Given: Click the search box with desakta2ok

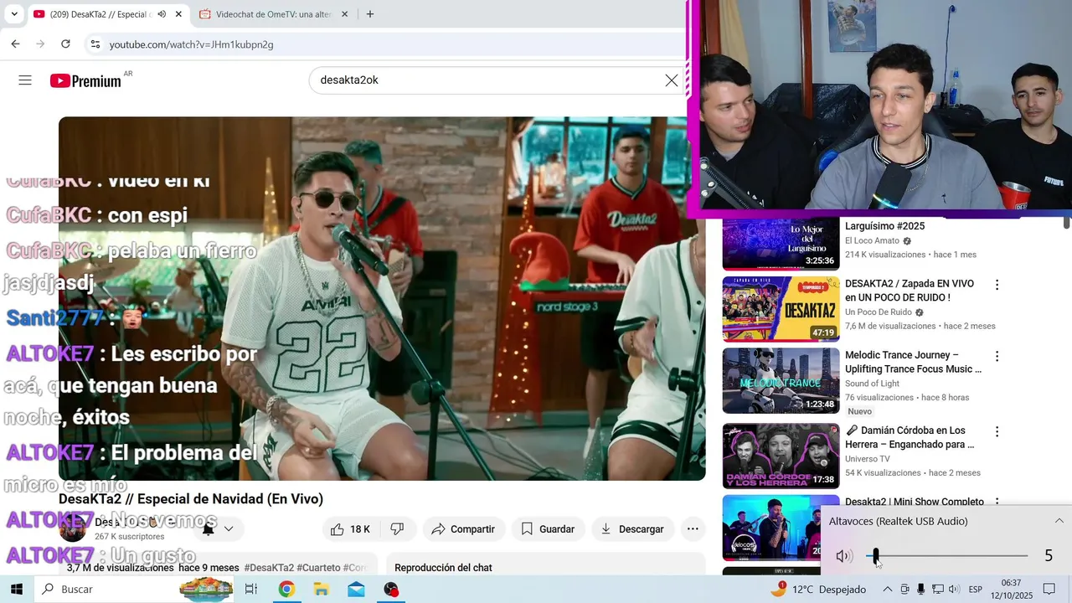Looking at the screenshot, I should pyautogui.click(x=486, y=80).
